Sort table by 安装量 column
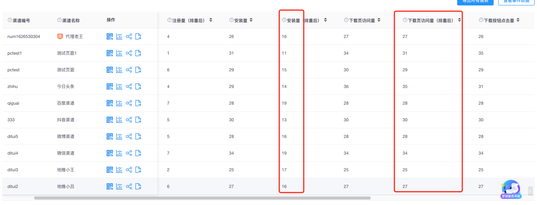The width and height of the screenshot is (537, 205). pyautogui.click(x=251, y=20)
